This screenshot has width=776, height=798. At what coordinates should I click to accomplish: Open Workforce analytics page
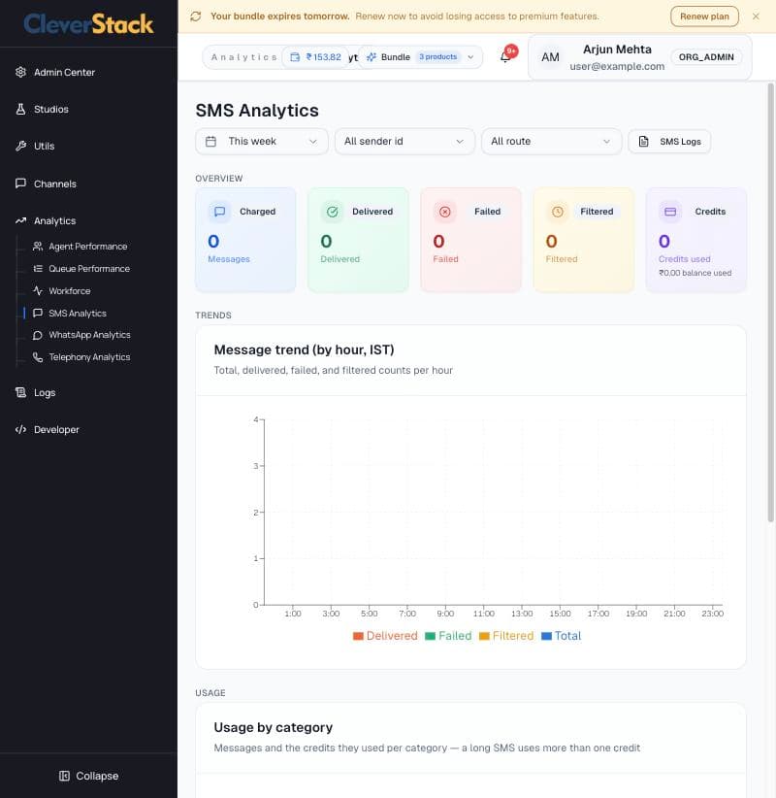click(62, 291)
